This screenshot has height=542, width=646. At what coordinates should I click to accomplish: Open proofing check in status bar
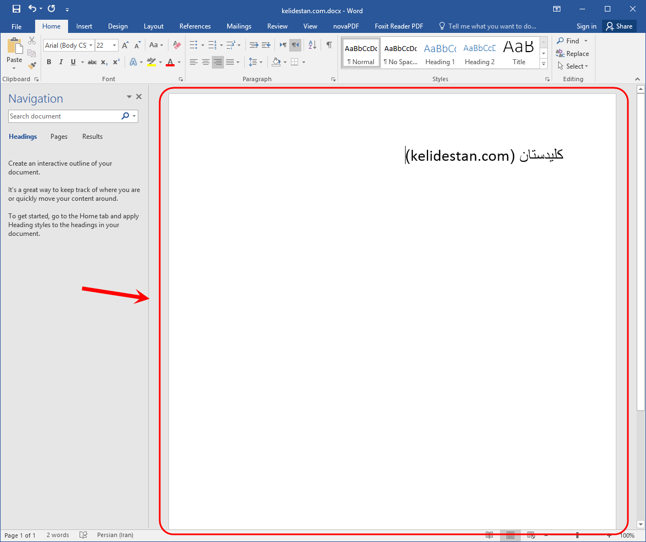coord(83,535)
